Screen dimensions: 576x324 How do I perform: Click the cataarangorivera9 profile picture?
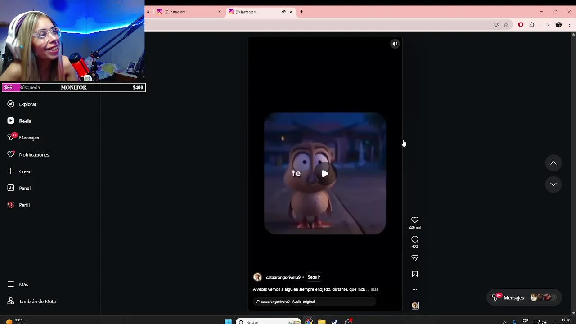[257, 277]
